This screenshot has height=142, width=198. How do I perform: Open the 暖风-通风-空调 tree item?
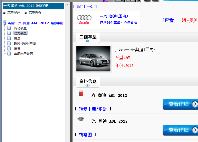25,44
